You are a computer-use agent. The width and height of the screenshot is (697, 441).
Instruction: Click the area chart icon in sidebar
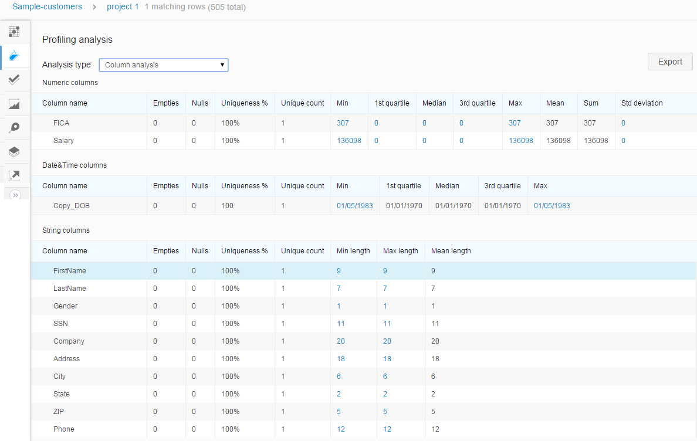[x=15, y=104]
